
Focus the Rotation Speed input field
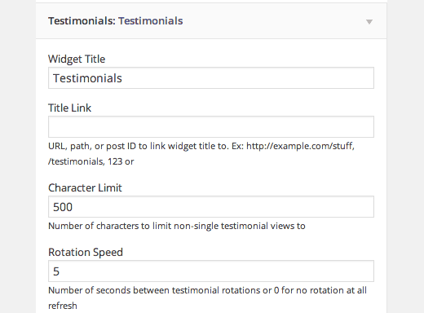(211, 271)
